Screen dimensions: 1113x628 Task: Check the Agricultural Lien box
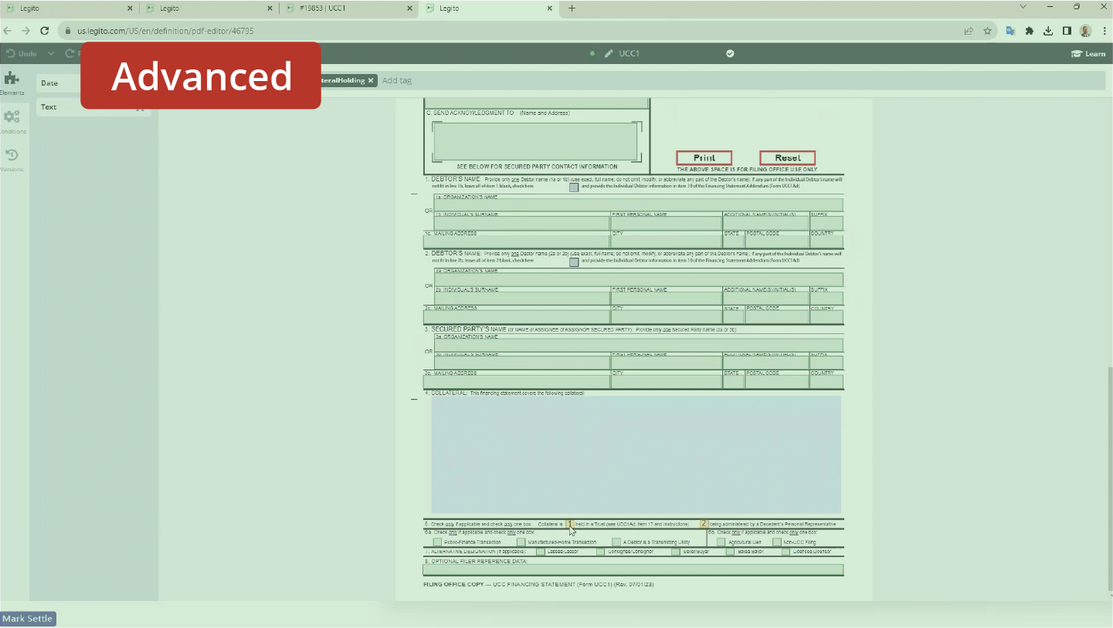coord(721,542)
